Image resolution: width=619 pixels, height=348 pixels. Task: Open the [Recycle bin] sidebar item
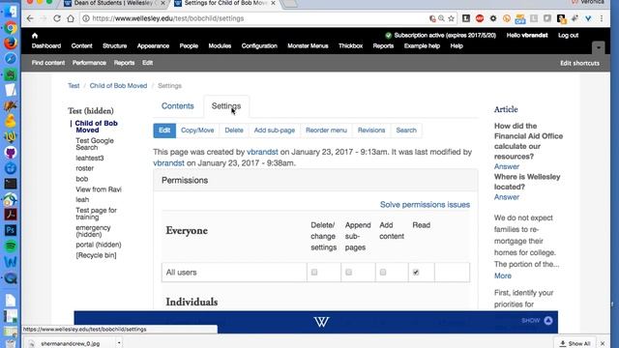96,255
